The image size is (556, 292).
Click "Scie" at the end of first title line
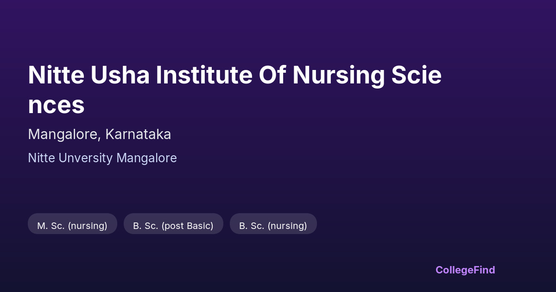[x=416, y=76]
